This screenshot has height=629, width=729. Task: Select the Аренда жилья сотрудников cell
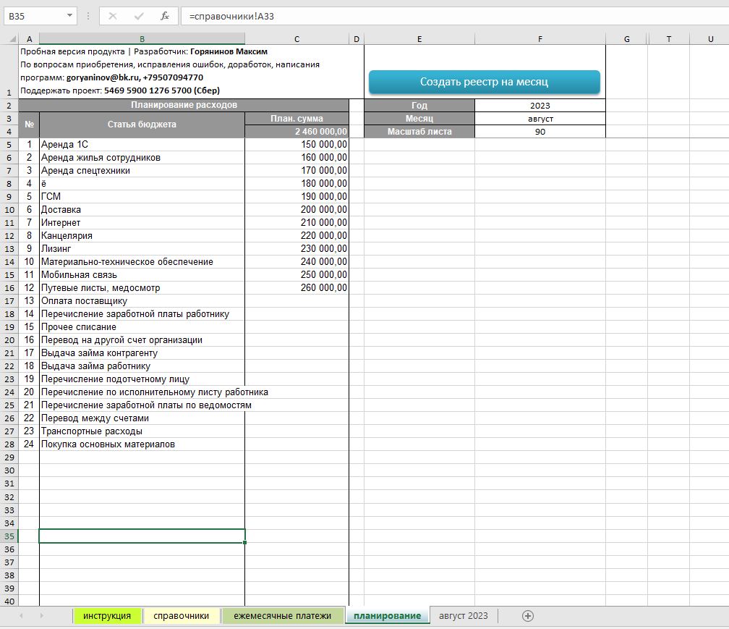(x=142, y=158)
